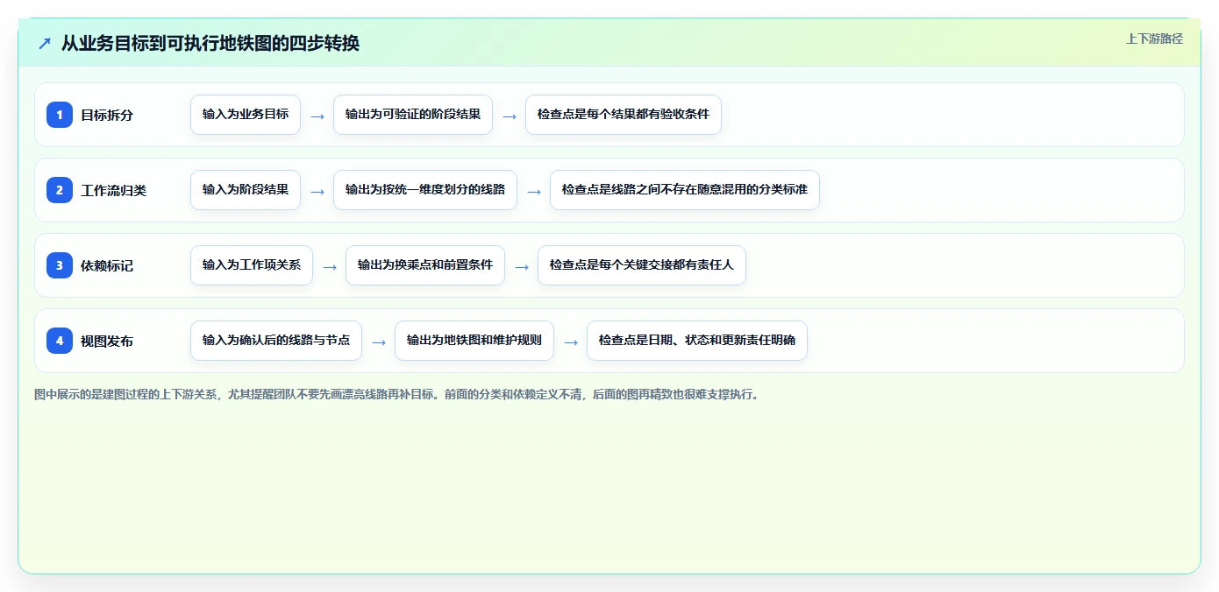Click the arrow after 输入为工作项关系
This screenshot has height=592, width=1219.
pos(330,266)
